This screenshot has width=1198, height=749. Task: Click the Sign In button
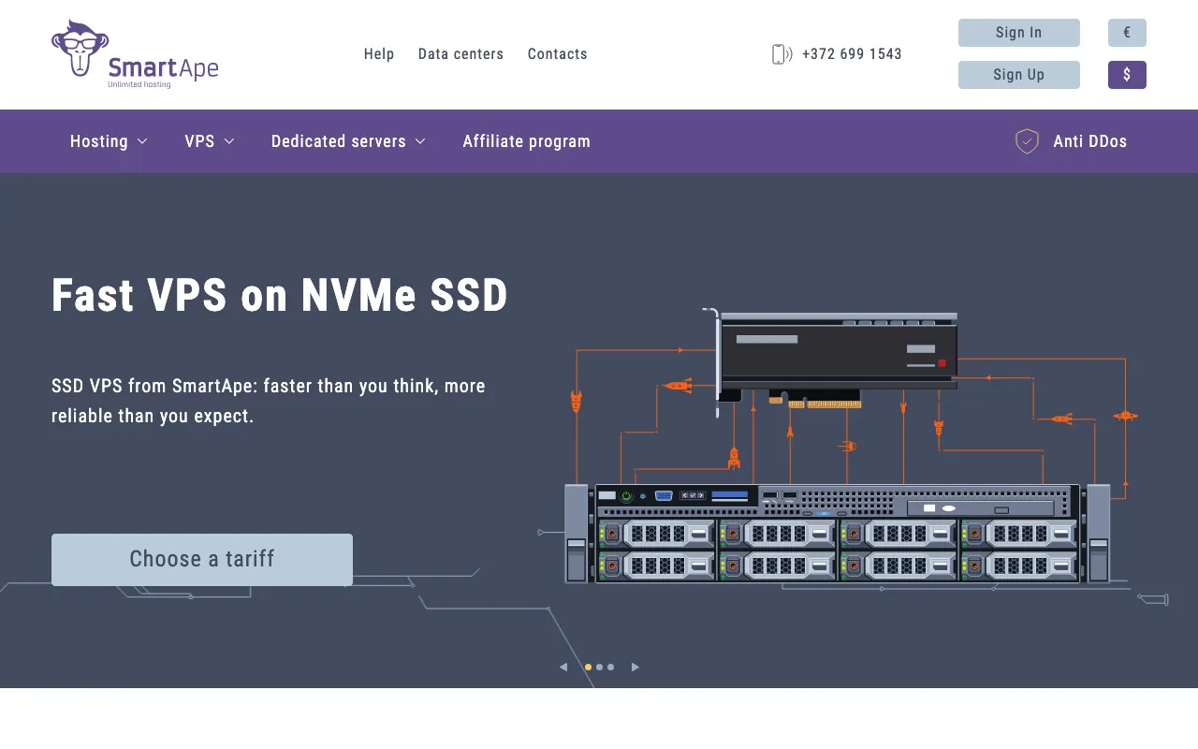(1019, 33)
